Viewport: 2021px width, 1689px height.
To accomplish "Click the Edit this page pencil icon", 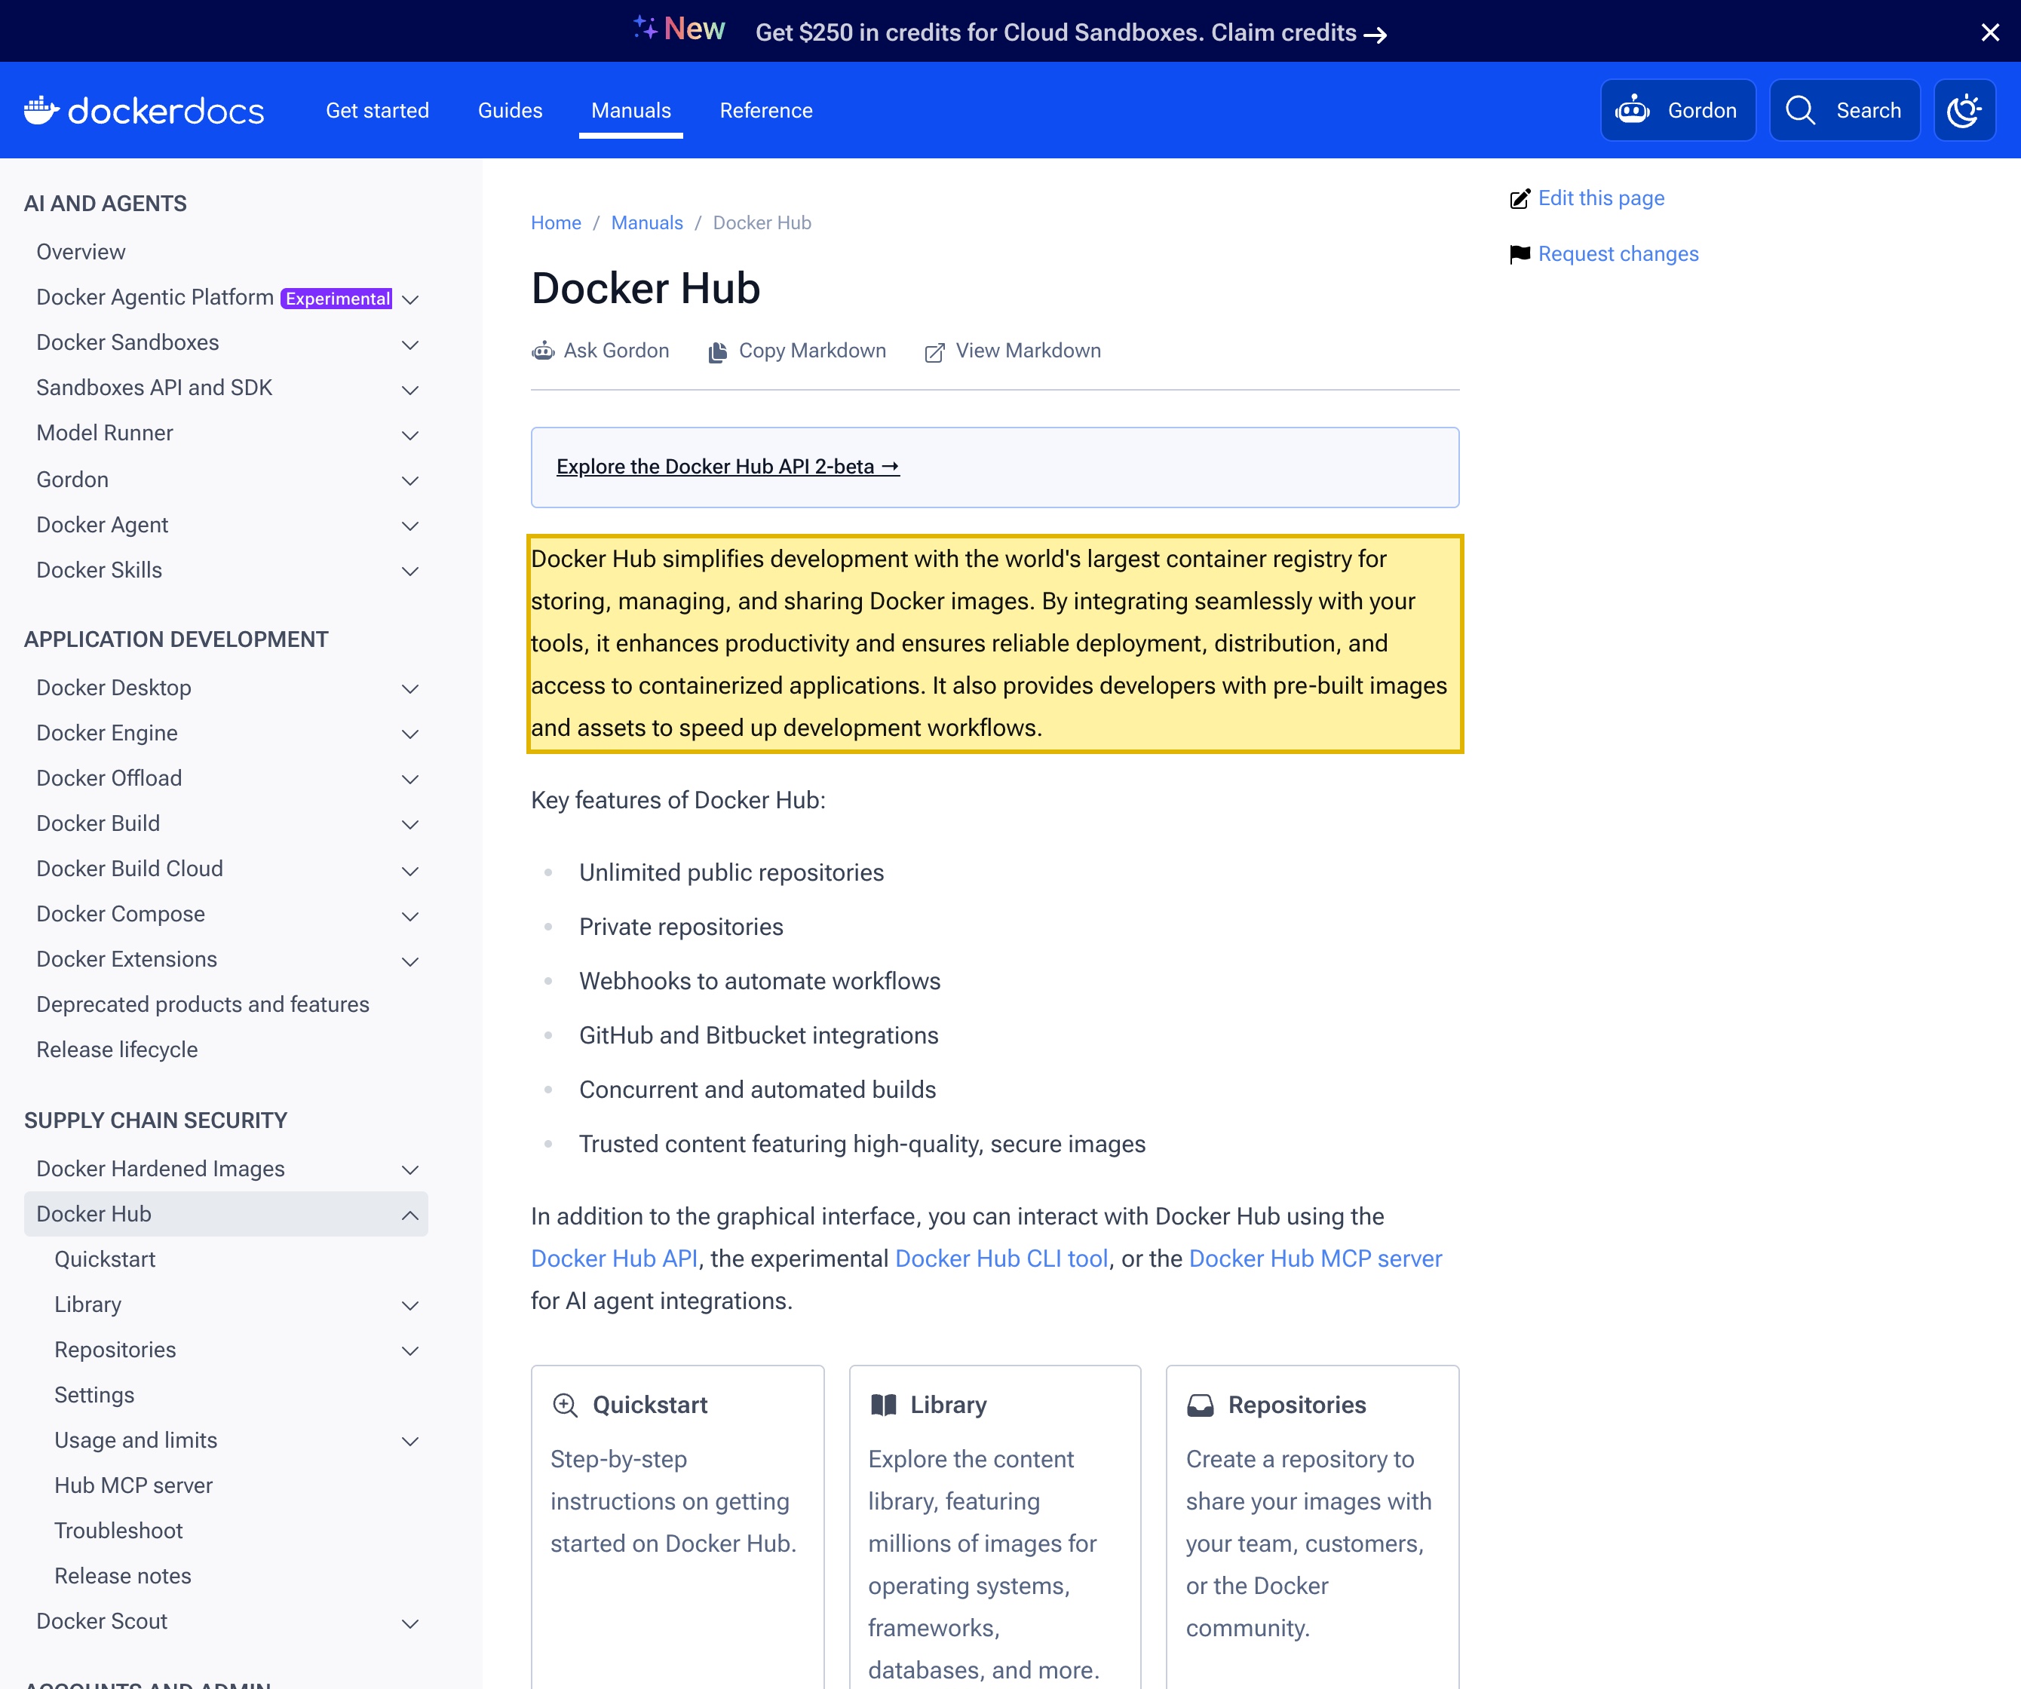I will pyautogui.click(x=1520, y=199).
